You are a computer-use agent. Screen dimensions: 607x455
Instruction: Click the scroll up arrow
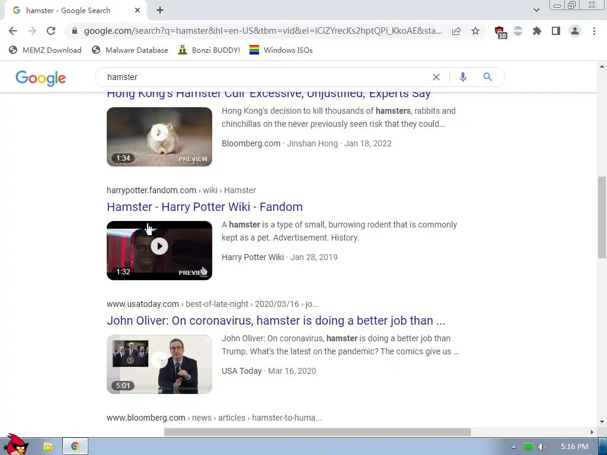click(602, 66)
